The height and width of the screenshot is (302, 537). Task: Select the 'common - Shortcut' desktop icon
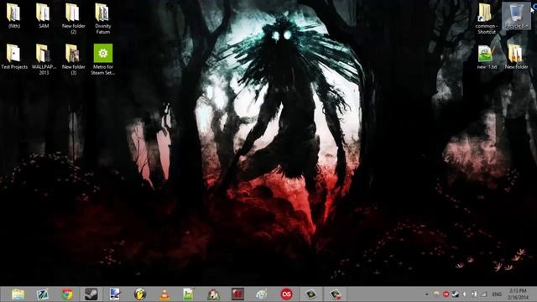coord(487,18)
